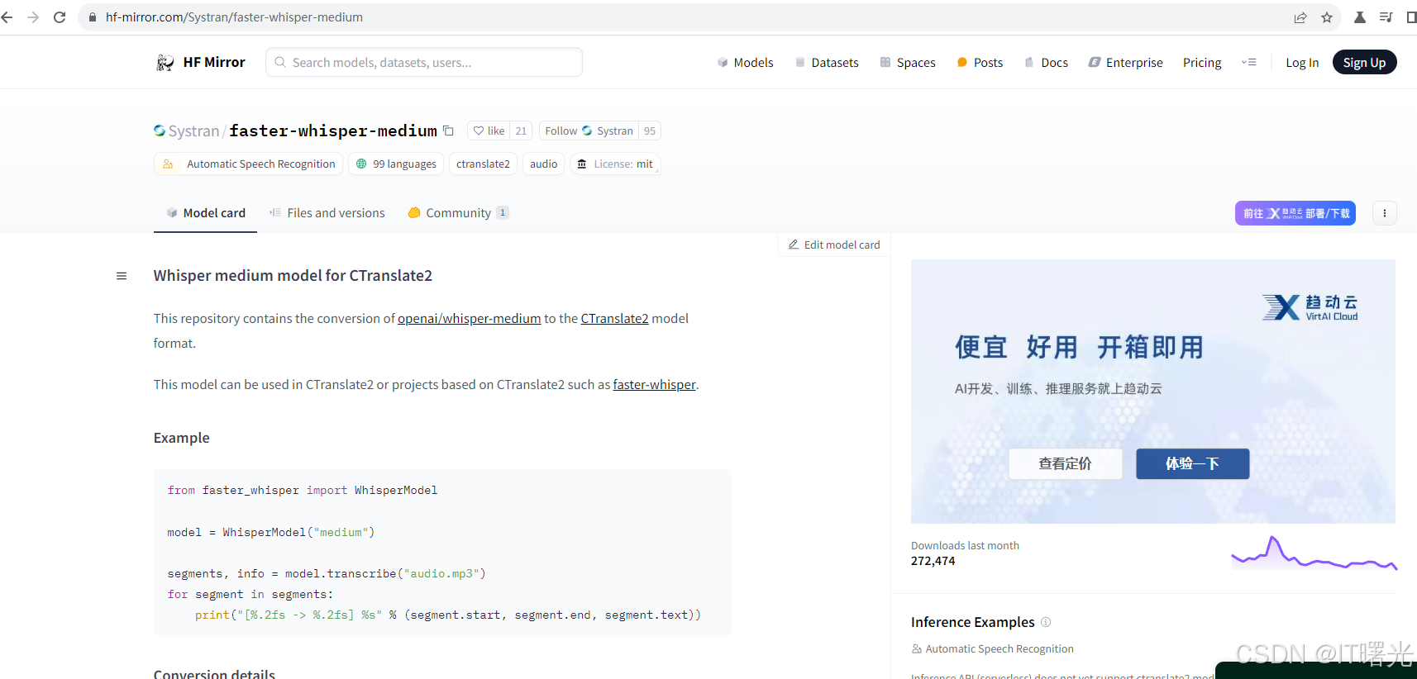Click the Python example code block

(442, 552)
